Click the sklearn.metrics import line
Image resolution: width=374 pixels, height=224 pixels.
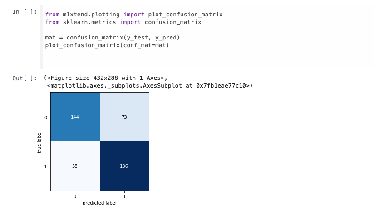pos(123,22)
